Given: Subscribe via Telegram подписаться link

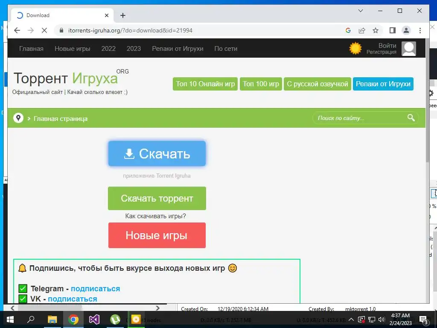Looking at the screenshot, I should point(95,288).
